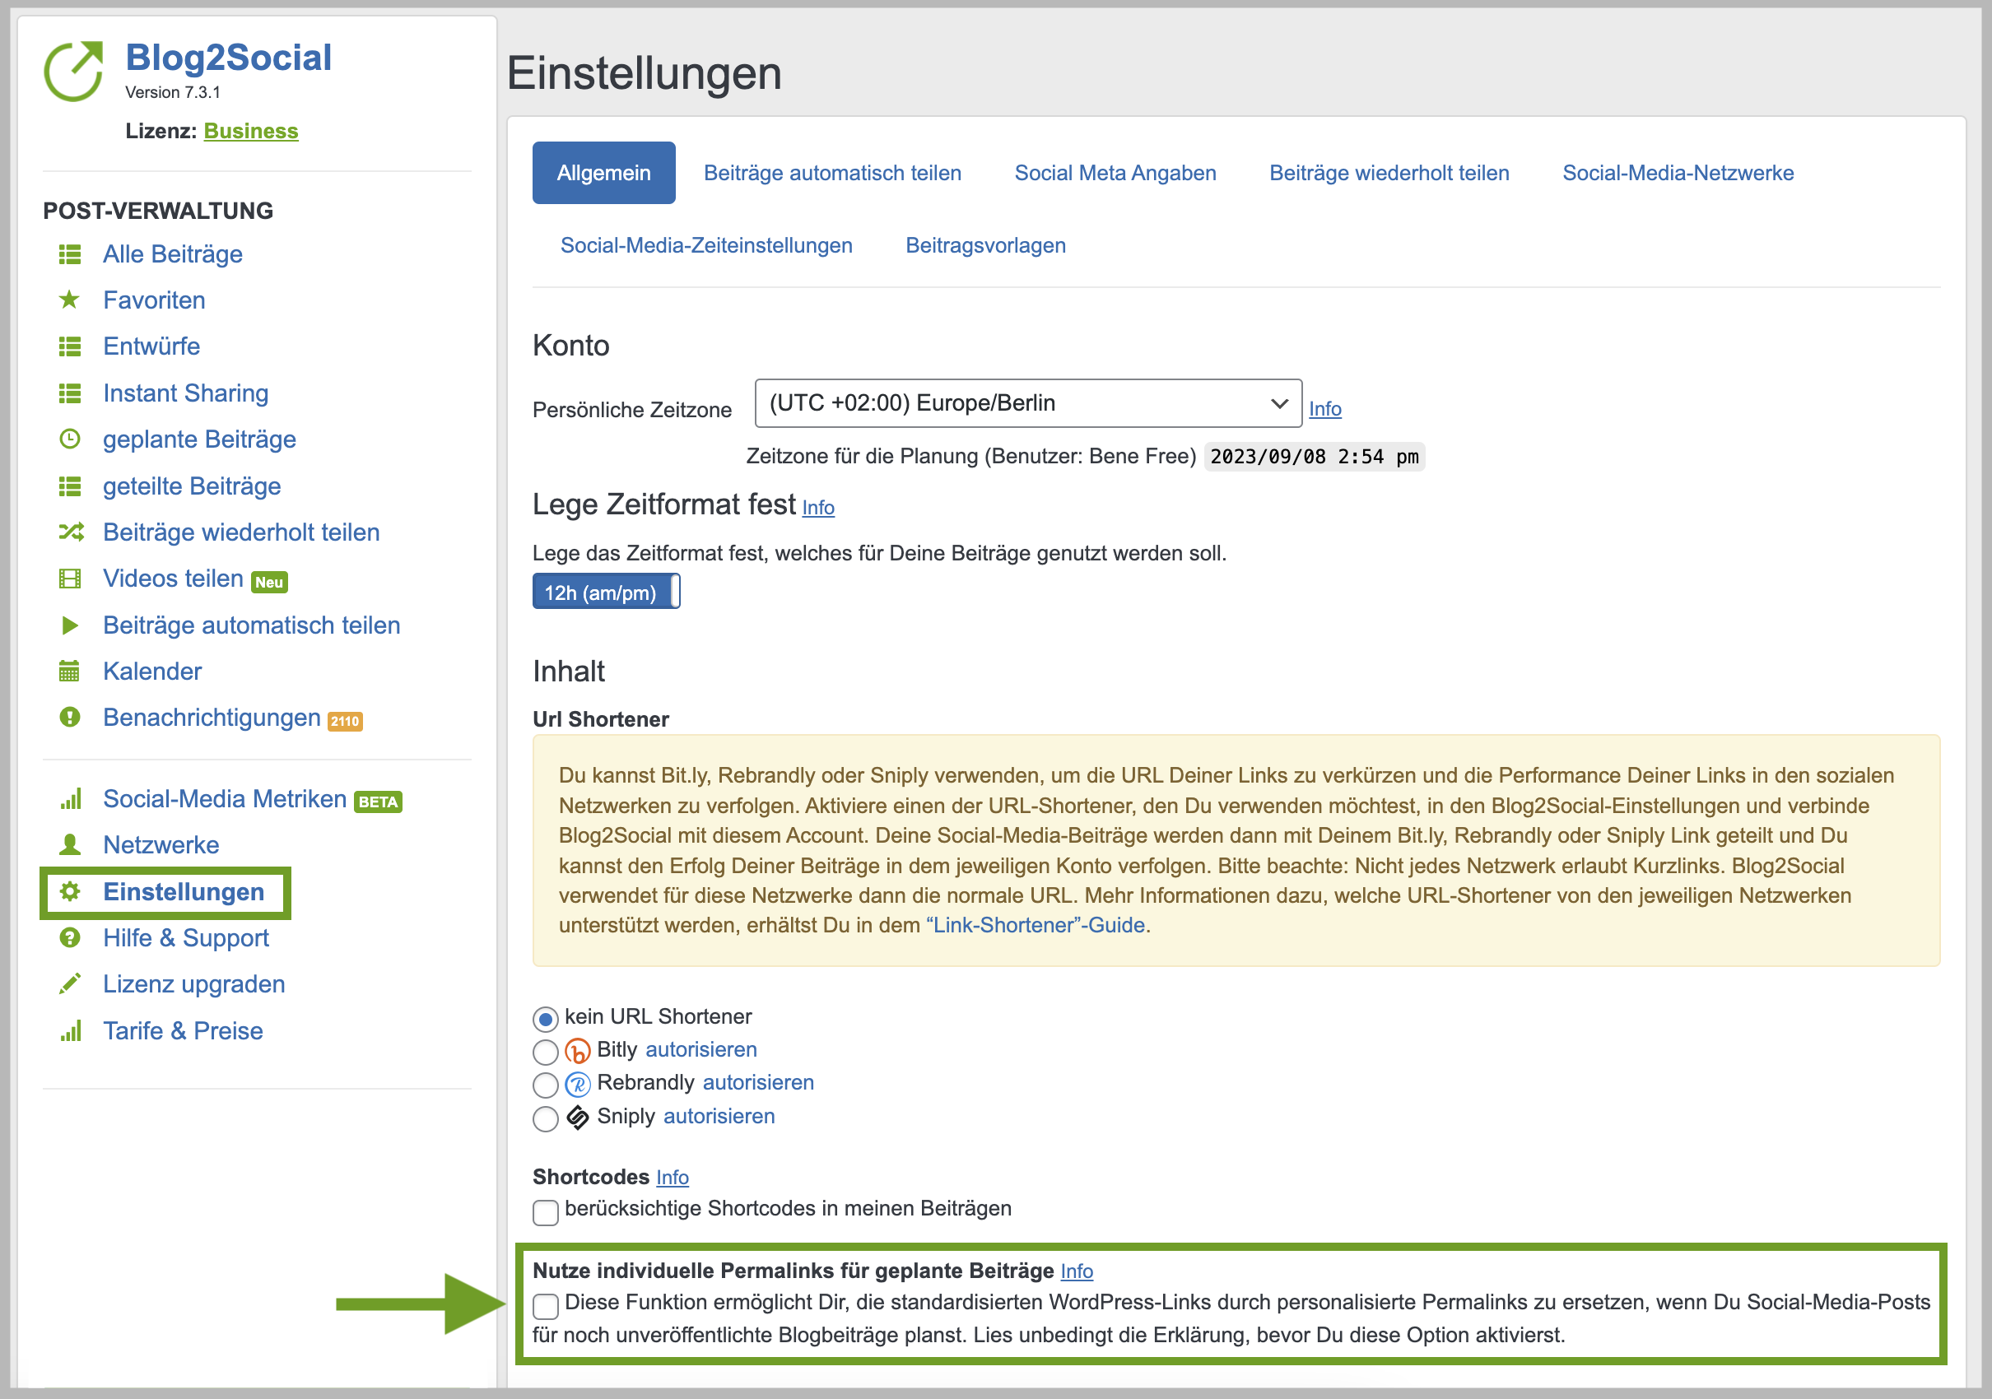
Task: Select the Rebrandly radio button
Action: (x=545, y=1085)
